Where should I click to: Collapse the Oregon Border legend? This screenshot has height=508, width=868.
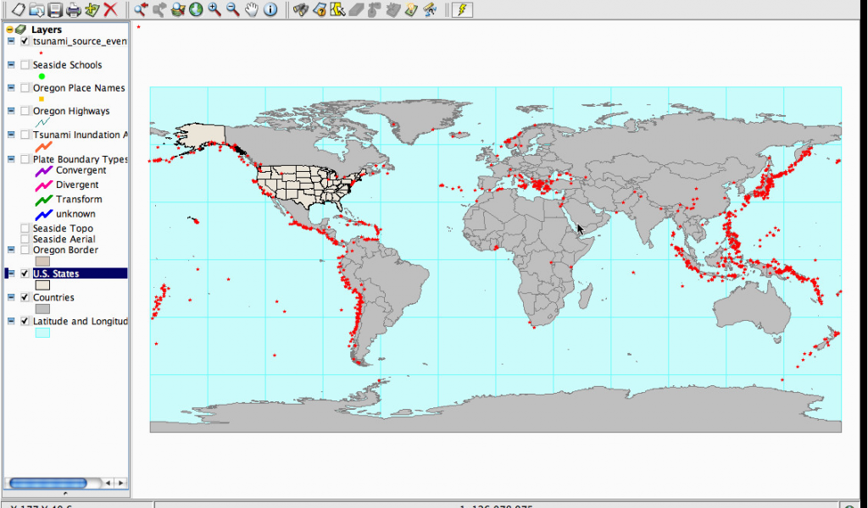tap(11, 250)
